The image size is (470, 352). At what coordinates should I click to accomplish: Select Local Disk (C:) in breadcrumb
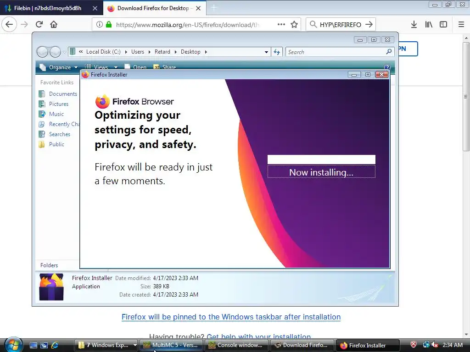tap(103, 52)
